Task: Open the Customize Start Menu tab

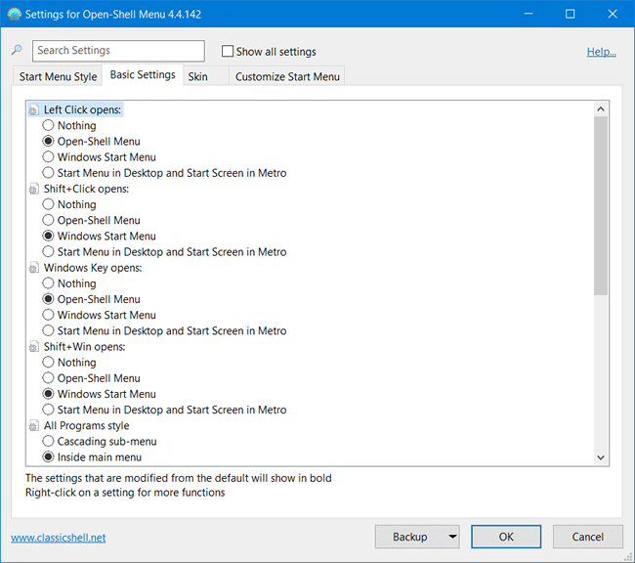Action: click(x=286, y=76)
